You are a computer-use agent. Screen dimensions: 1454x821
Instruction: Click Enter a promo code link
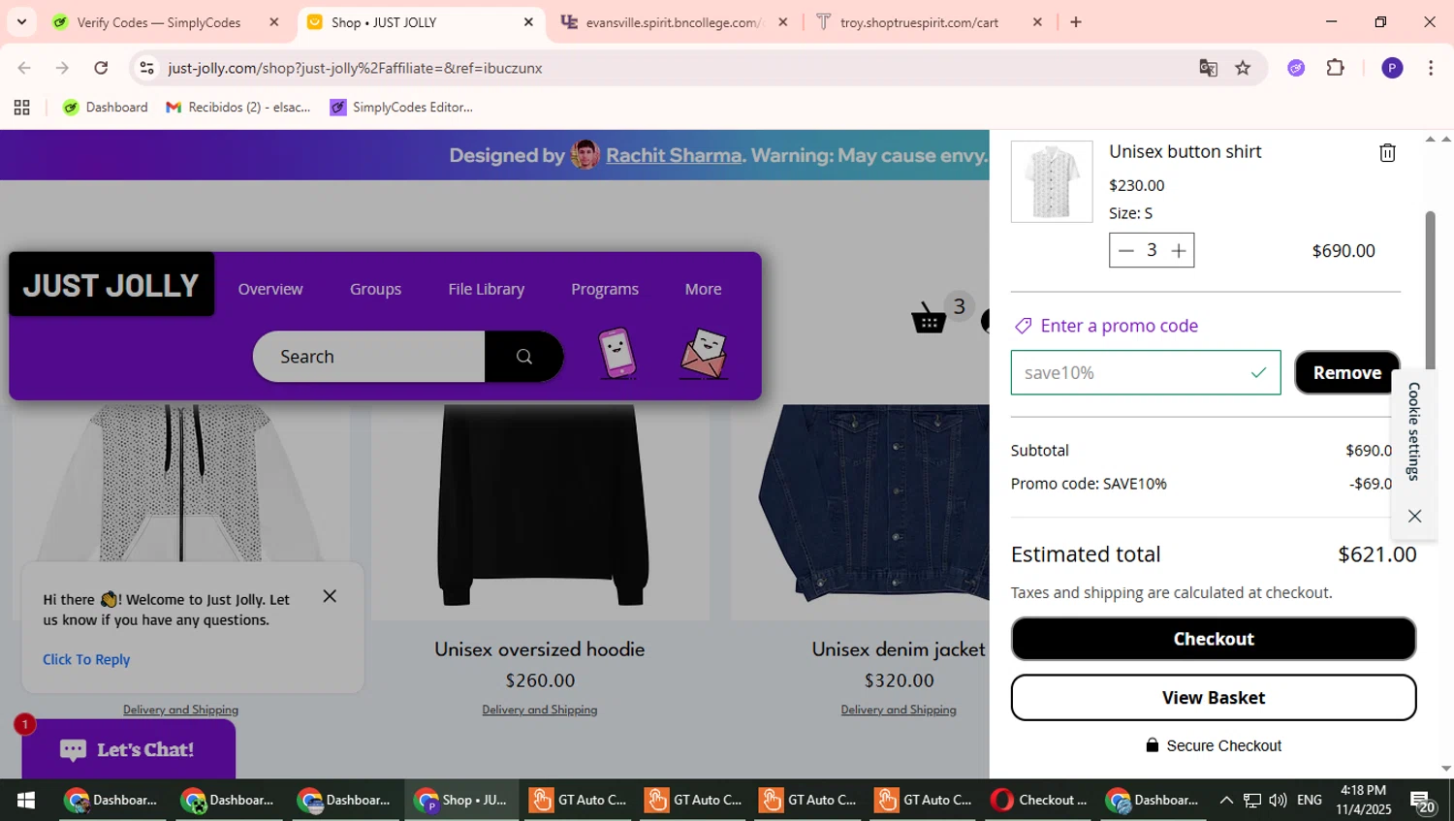1119,326
